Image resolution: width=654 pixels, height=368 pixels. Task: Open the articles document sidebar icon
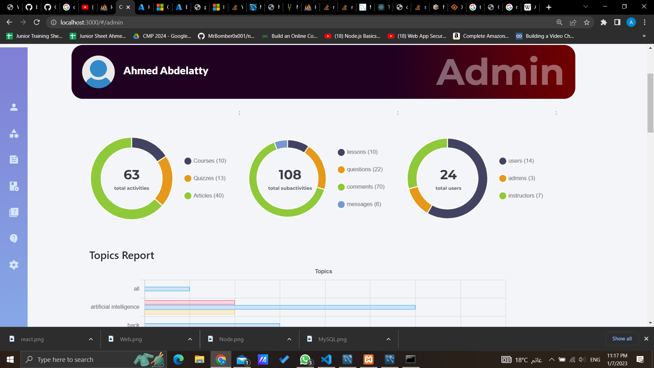[x=14, y=159]
